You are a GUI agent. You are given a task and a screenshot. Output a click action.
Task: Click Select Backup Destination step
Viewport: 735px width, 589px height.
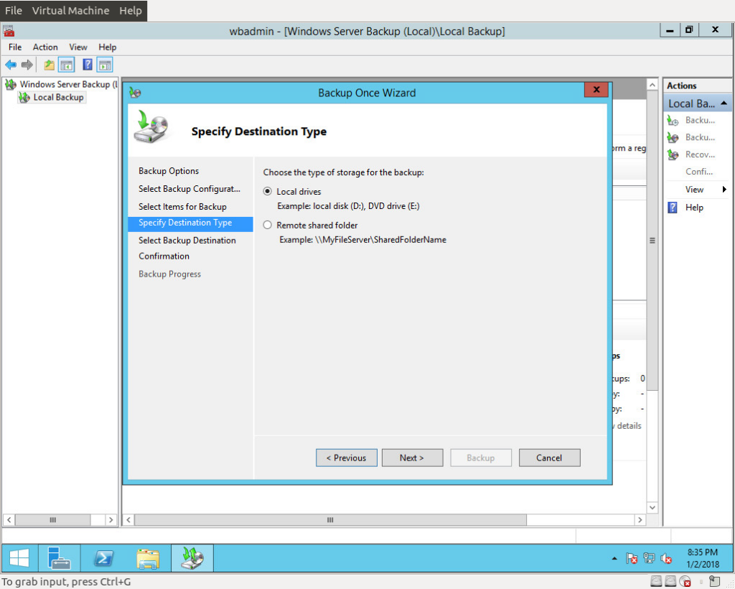coord(187,241)
